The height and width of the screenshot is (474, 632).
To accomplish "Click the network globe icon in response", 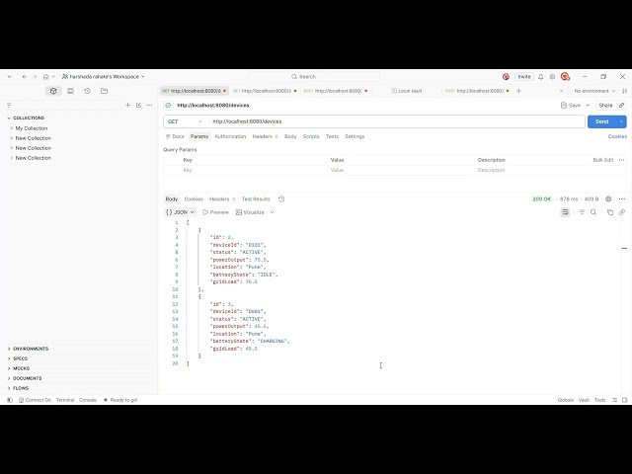I will (608, 199).
